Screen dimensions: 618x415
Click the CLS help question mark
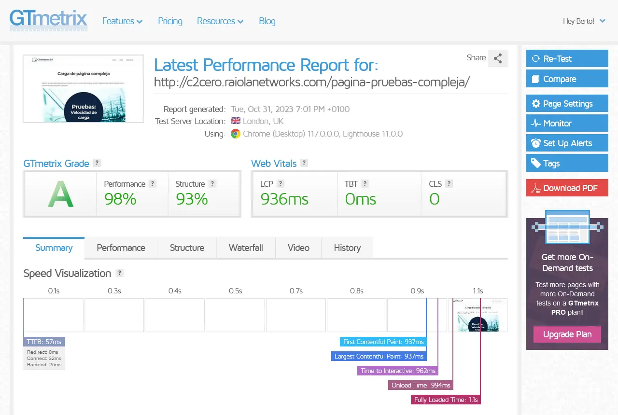449,184
